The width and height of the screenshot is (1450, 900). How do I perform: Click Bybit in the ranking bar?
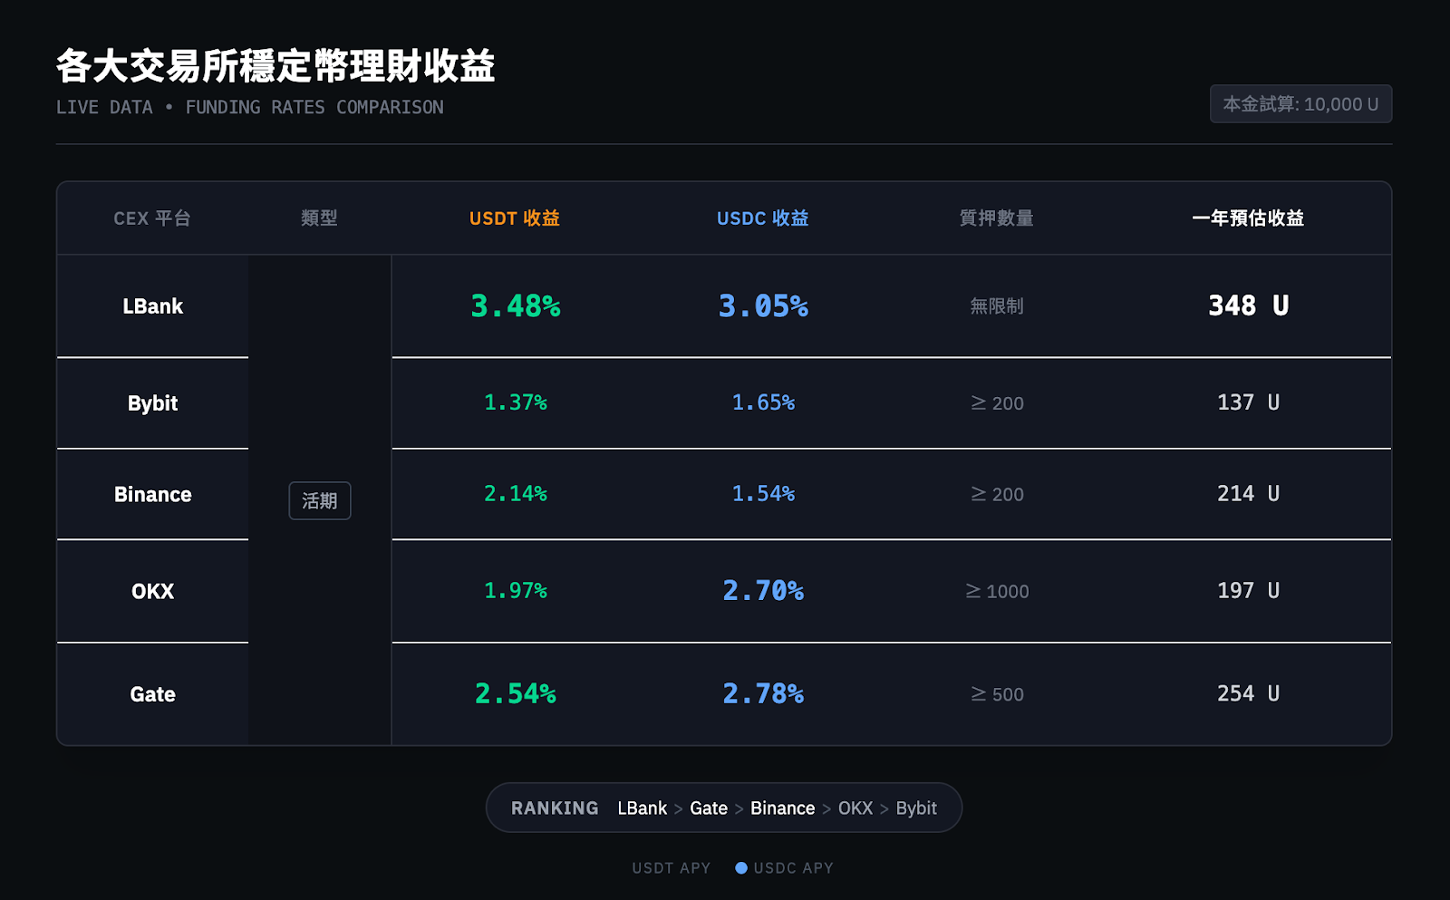916,808
